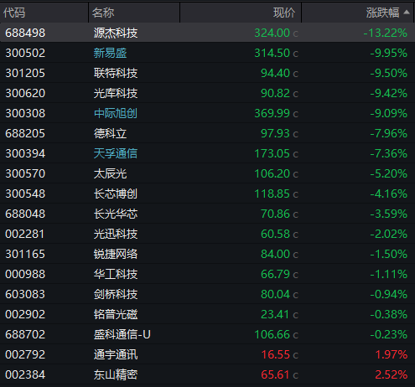Click the price 324.00
415x387 pixels.
pos(272,33)
